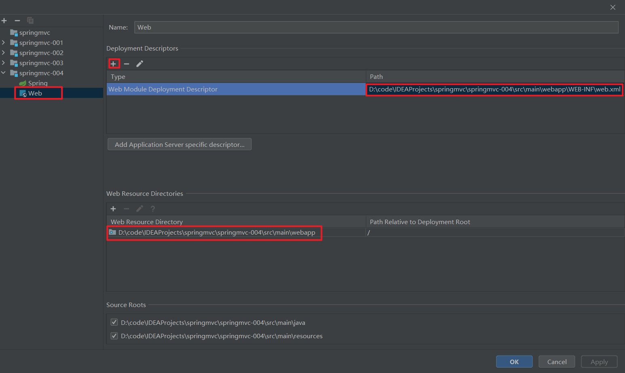Add a web resource directory with the plus icon
Viewport: 625px width, 373px height.
[113, 209]
